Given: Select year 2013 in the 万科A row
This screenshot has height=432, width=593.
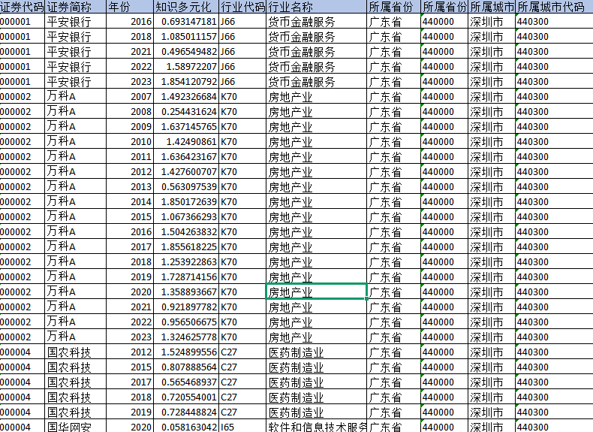Looking at the screenshot, I should 130,186.
